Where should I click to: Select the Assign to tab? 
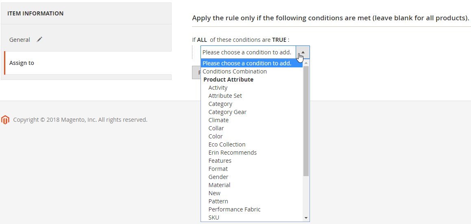(x=22, y=63)
